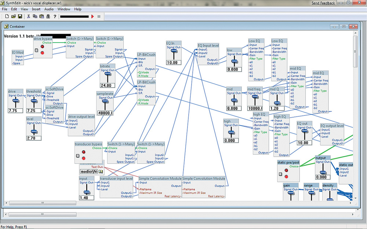Start audio with the red play button
Image resolution: width=367 pixels, height=229 pixels.
click(x=93, y=16)
